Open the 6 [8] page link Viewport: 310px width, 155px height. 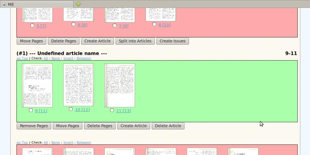tap(82, 25)
